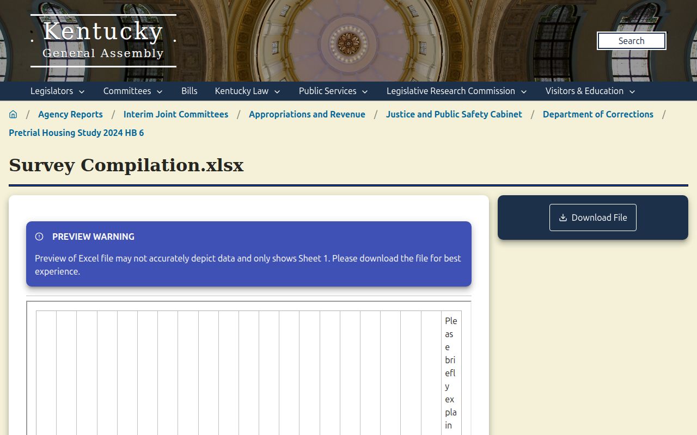Follow the Agency Reports breadcrumb

click(70, 114)
